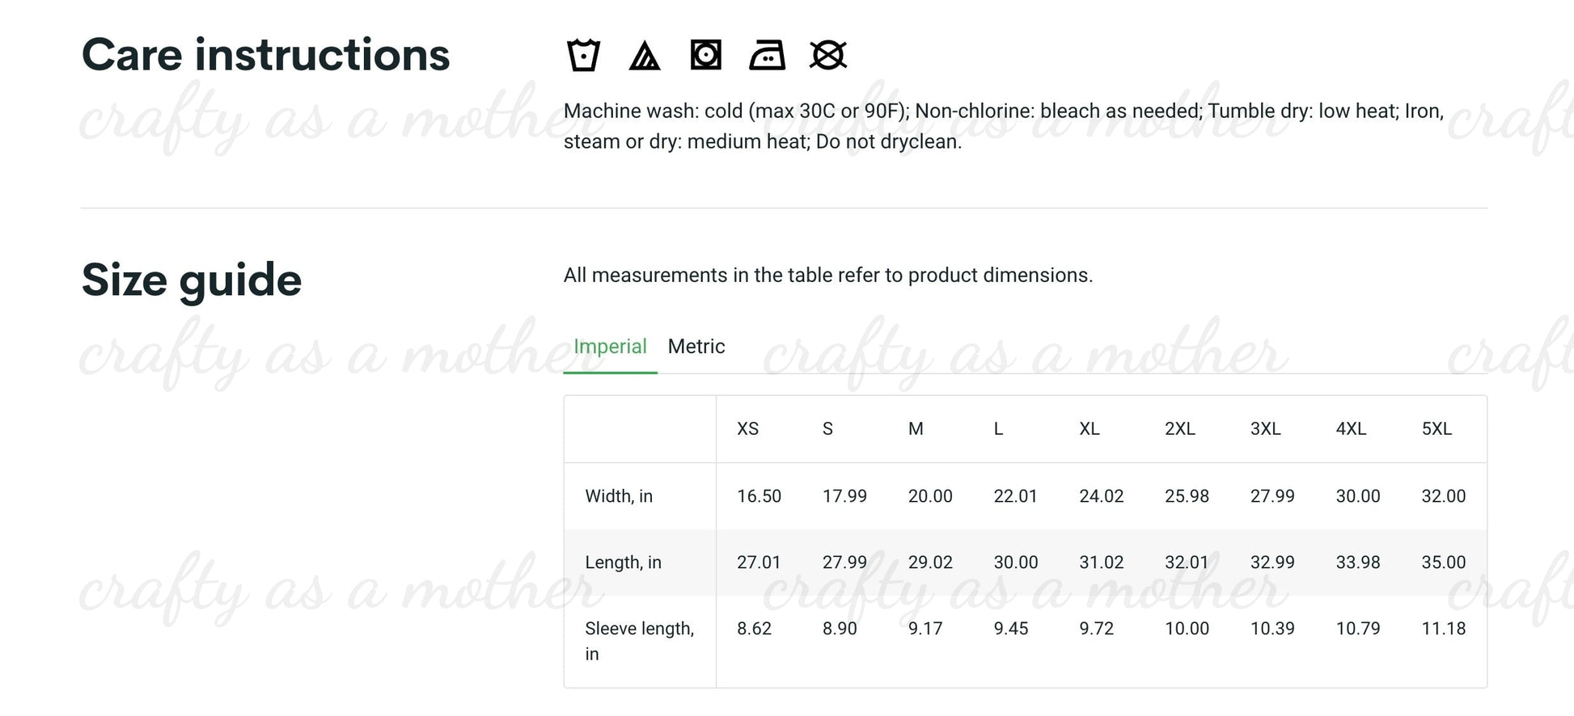Click the Length, in row label
The width and height of the screenshot is (1574, 716).
pos(623,562)
